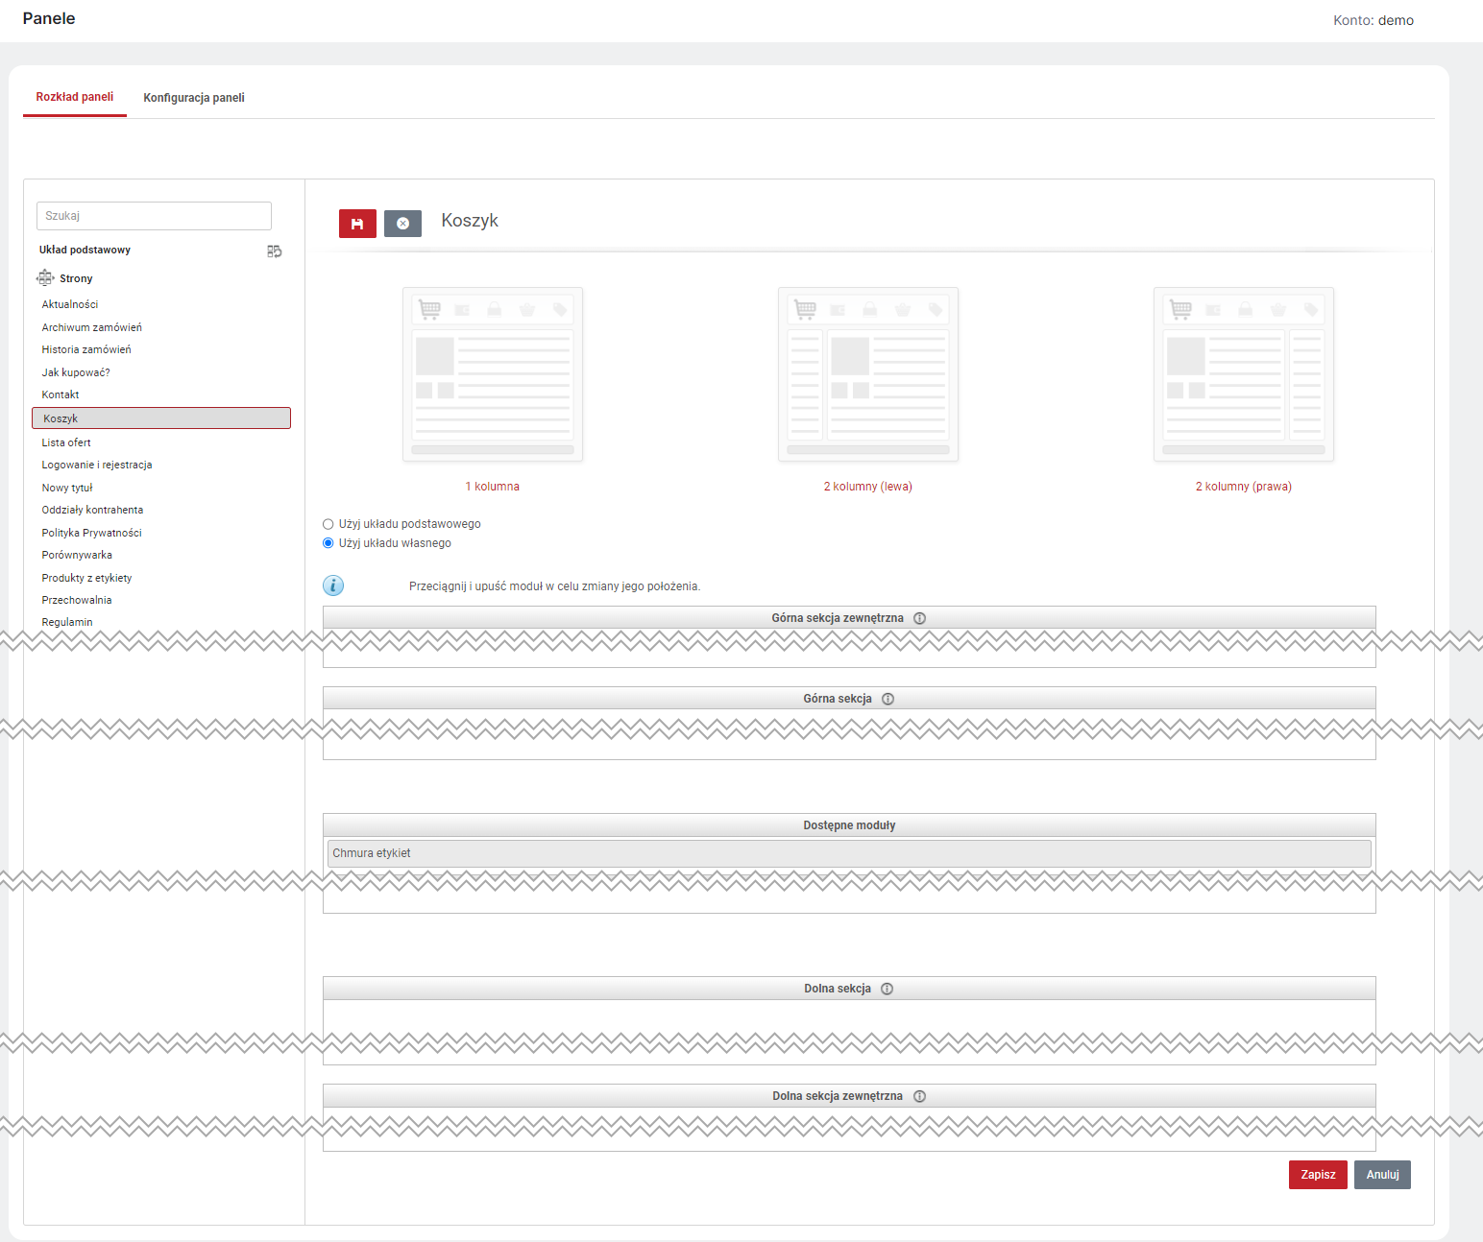Click the red floppy-disk save icon
1483x1242 pixels.
pos(357,224)
